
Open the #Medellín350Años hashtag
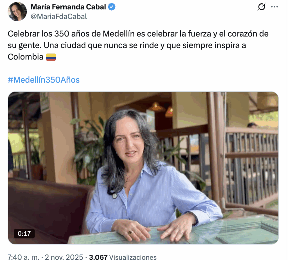(44, 80)
